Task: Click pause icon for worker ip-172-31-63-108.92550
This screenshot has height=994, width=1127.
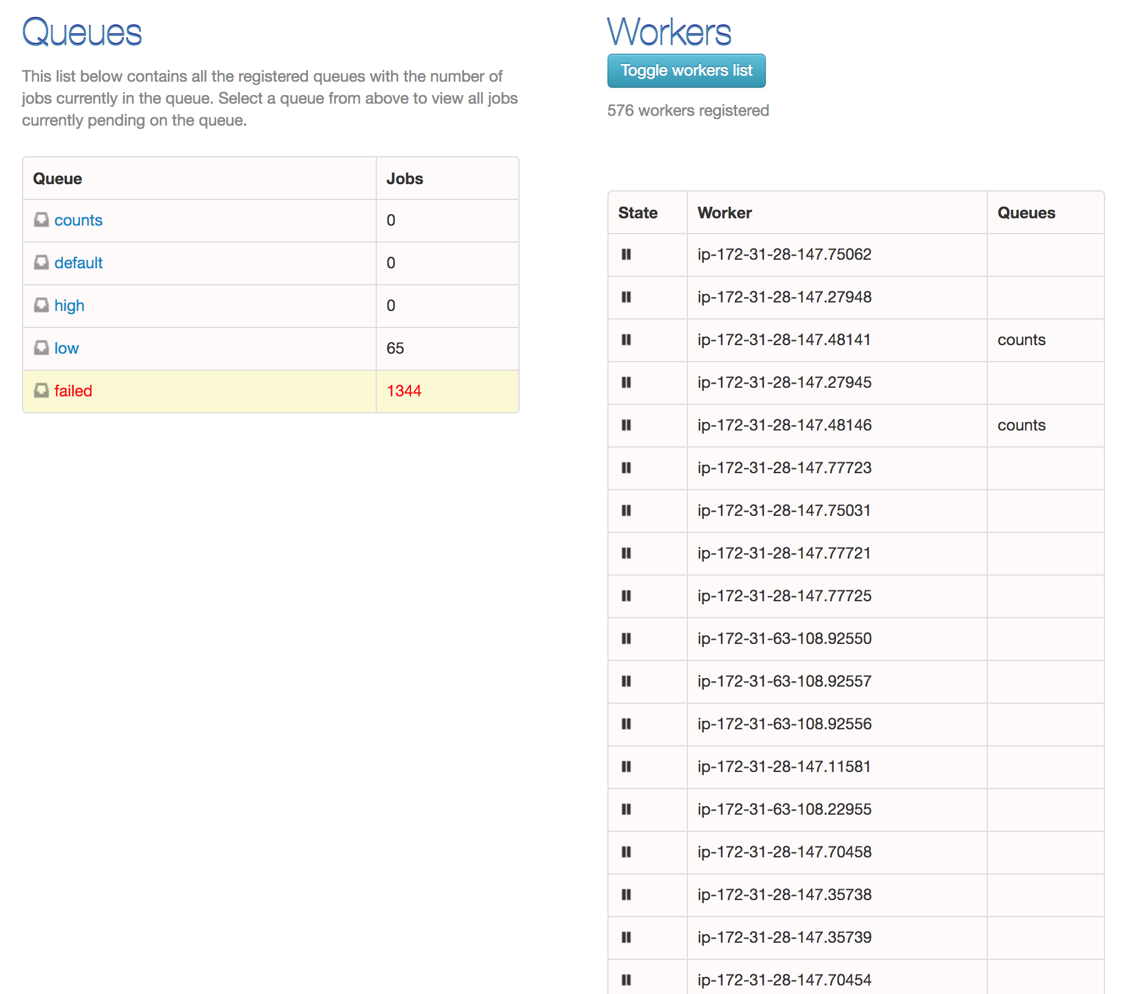Action: point(626,639)
